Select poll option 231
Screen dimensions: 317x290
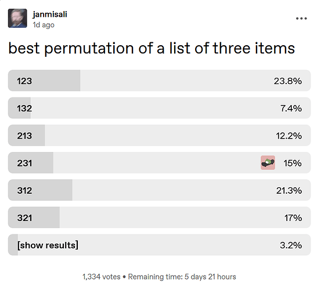tap(159, 162)
